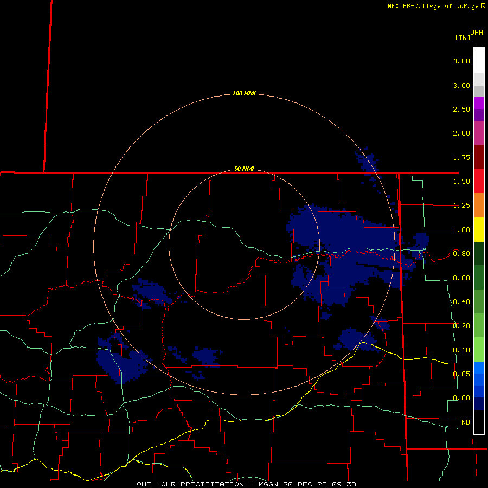Click the 0.40 legend value
Image resolution: width=488 pixels, height=488 pixels.
[461, 302]
